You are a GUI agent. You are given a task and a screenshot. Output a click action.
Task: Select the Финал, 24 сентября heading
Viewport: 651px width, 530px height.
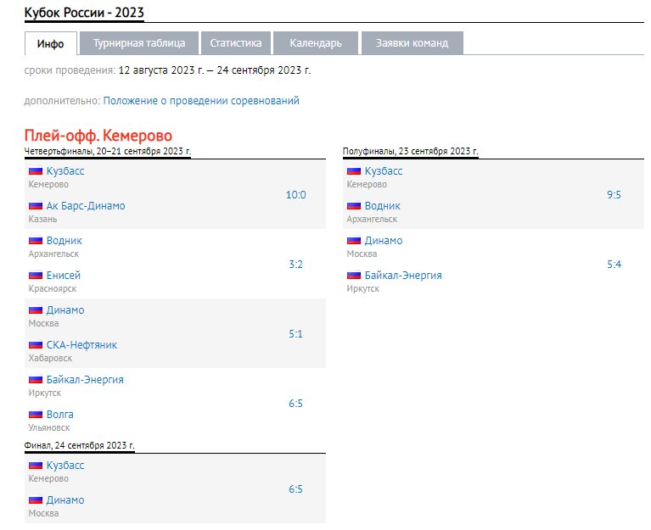point(79,445)
